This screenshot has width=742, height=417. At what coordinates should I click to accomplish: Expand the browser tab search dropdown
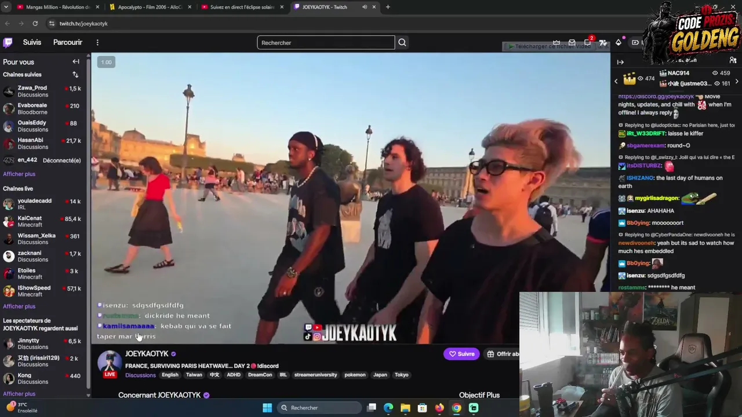[x=7, y=7]
